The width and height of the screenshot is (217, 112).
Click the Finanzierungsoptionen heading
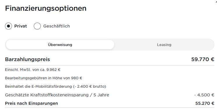click(46, 8)
